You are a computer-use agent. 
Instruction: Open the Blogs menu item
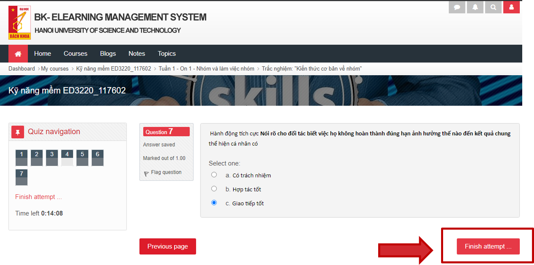tap(108, 54)
